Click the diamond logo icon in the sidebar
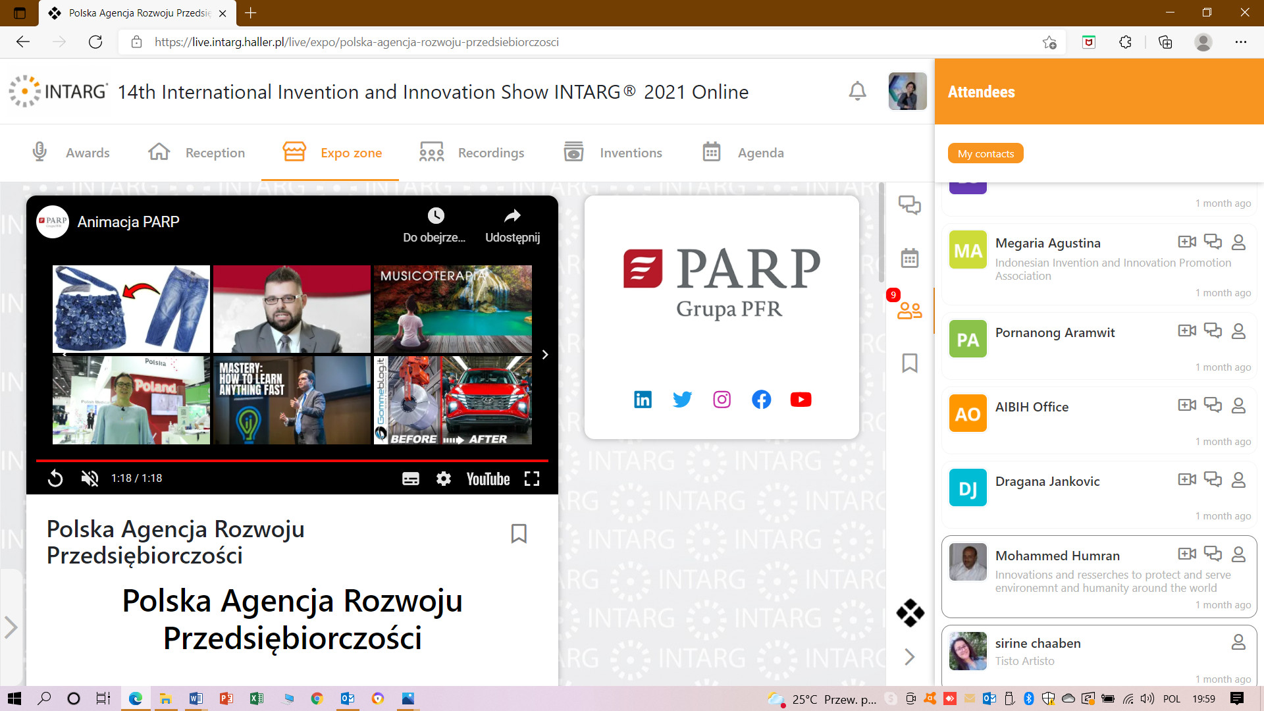Image resolution: width=1264 pixels, height=711 pixels. click(x=910, y=613)
